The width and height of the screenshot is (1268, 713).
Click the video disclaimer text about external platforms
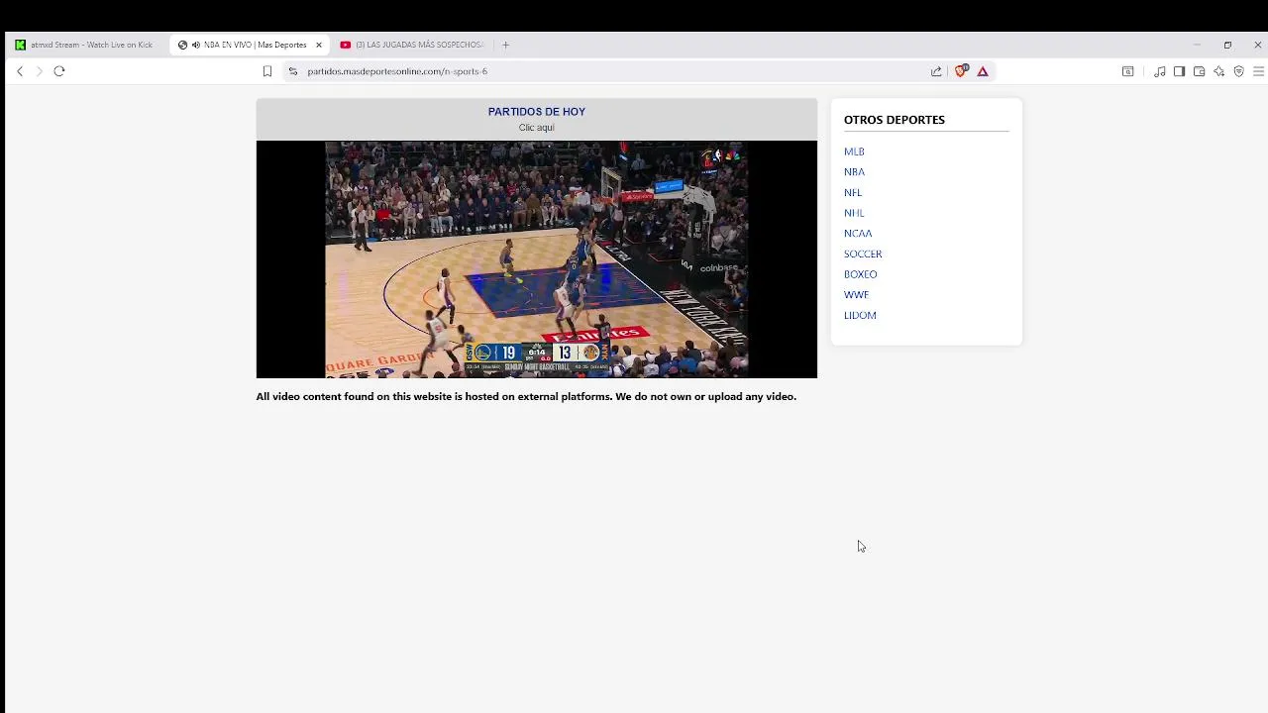(526, 396)
